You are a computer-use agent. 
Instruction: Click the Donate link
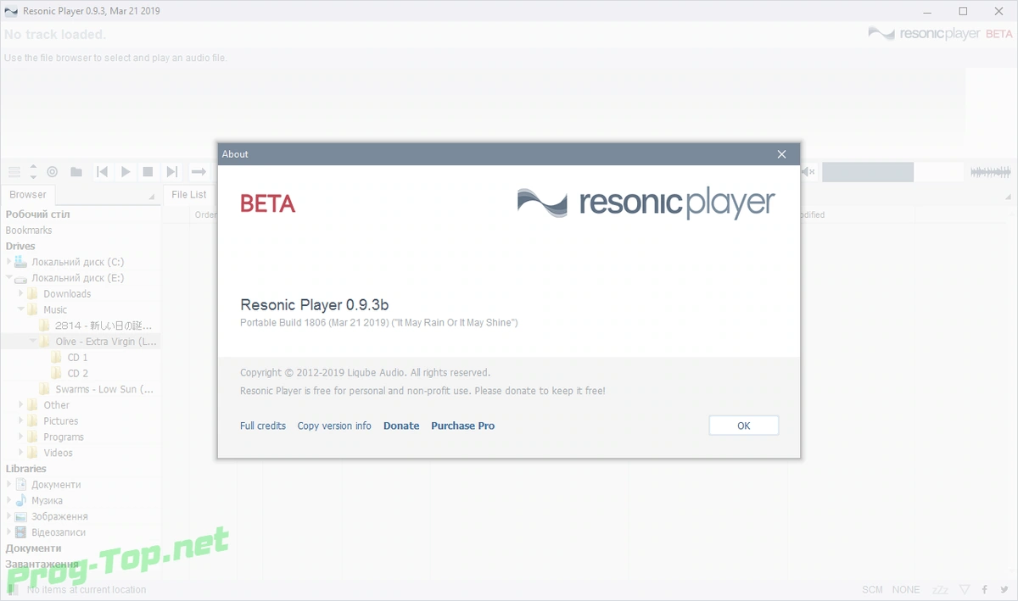coord(401,426)
